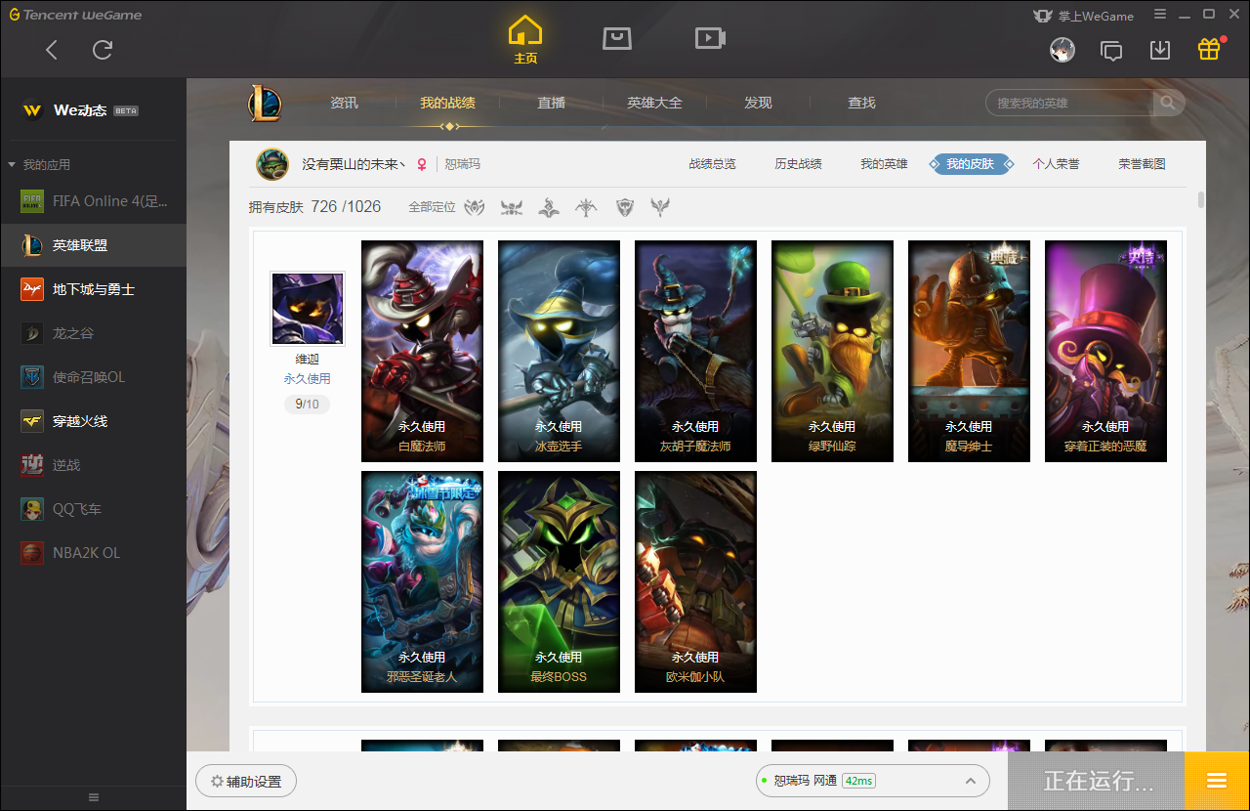This screenshot has height=811, width=1250.
Task: Select 英雄联盟 in sidebar
Action: (x=93, y=245)
